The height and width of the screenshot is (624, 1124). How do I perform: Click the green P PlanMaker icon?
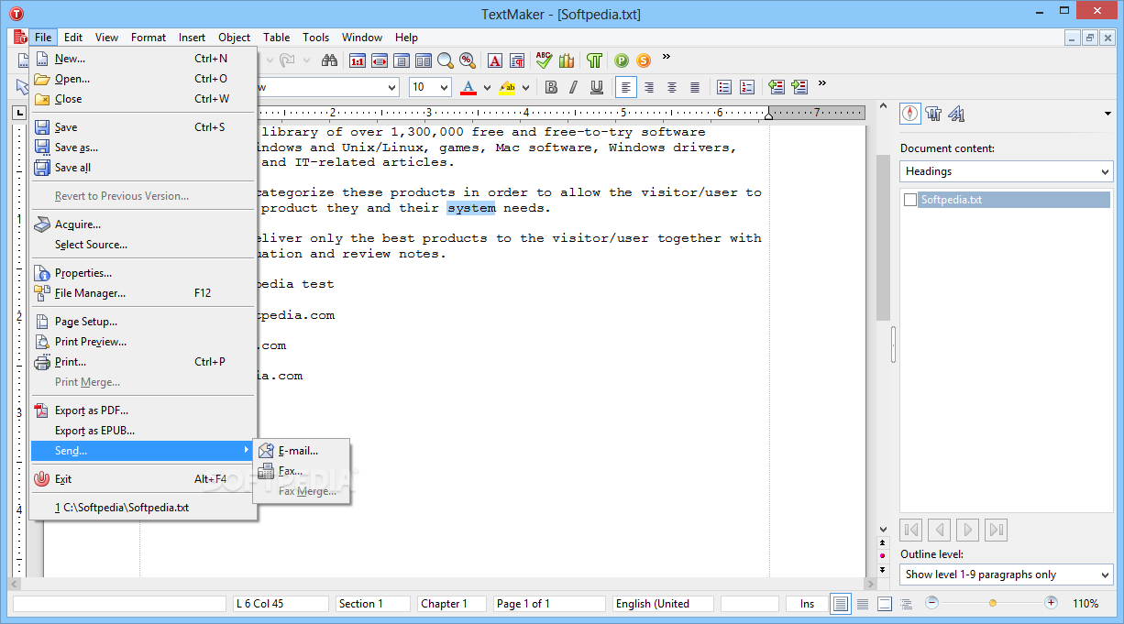(x=622, y=60)
